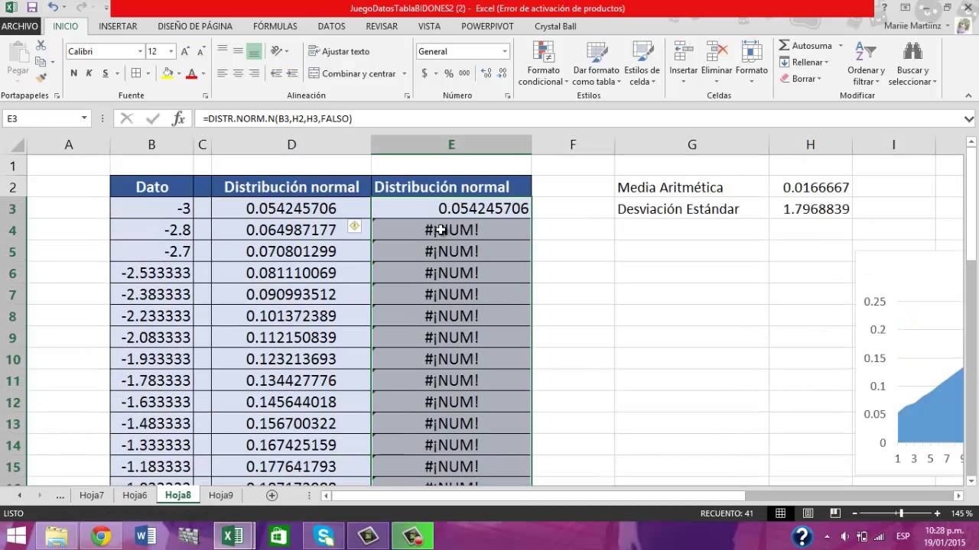The image size is (979, 550).
Task: Apply the thousands separator 000 style
Action: tap(464, 73)
